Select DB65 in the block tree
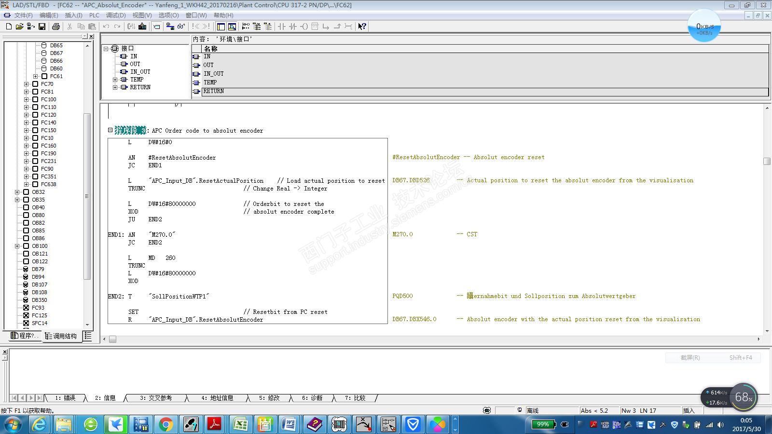 (56, 45)
